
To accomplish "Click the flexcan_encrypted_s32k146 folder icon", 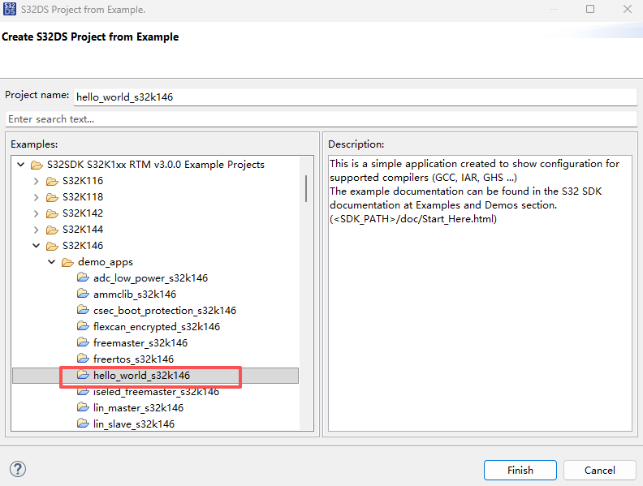I will click(84, 326).
